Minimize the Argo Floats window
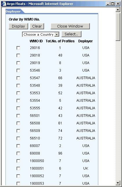Viewport: 122px width, 187px height. tap(108, 4)
